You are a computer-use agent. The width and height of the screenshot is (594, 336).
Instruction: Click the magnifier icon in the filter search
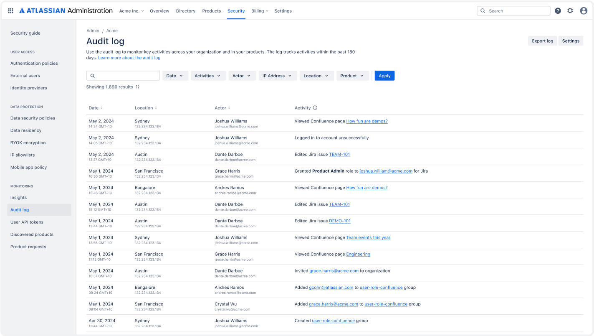[92, 75]
